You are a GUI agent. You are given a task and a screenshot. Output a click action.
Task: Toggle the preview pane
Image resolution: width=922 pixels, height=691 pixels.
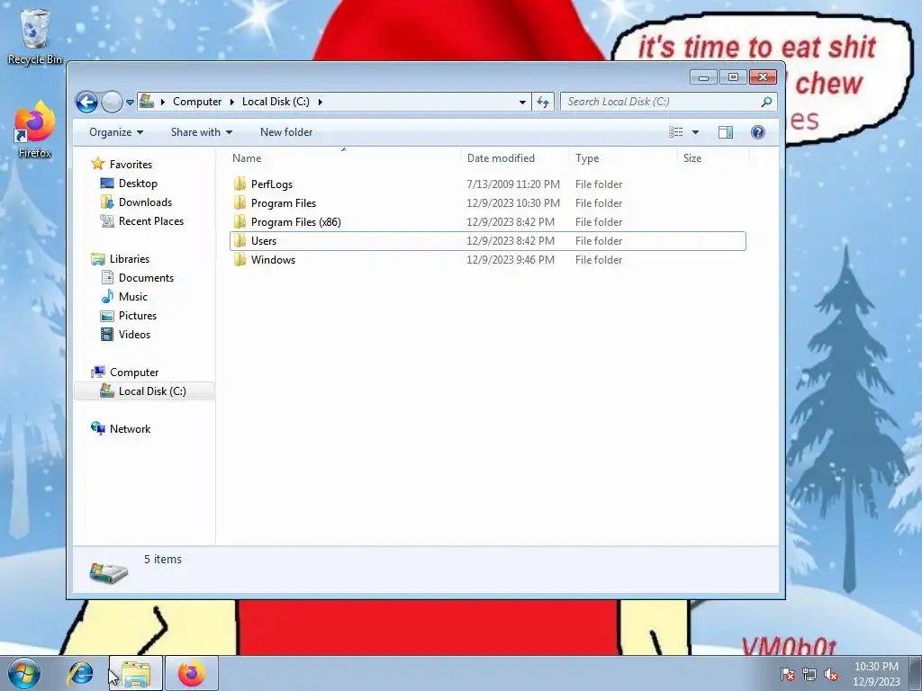pos(726,132)
